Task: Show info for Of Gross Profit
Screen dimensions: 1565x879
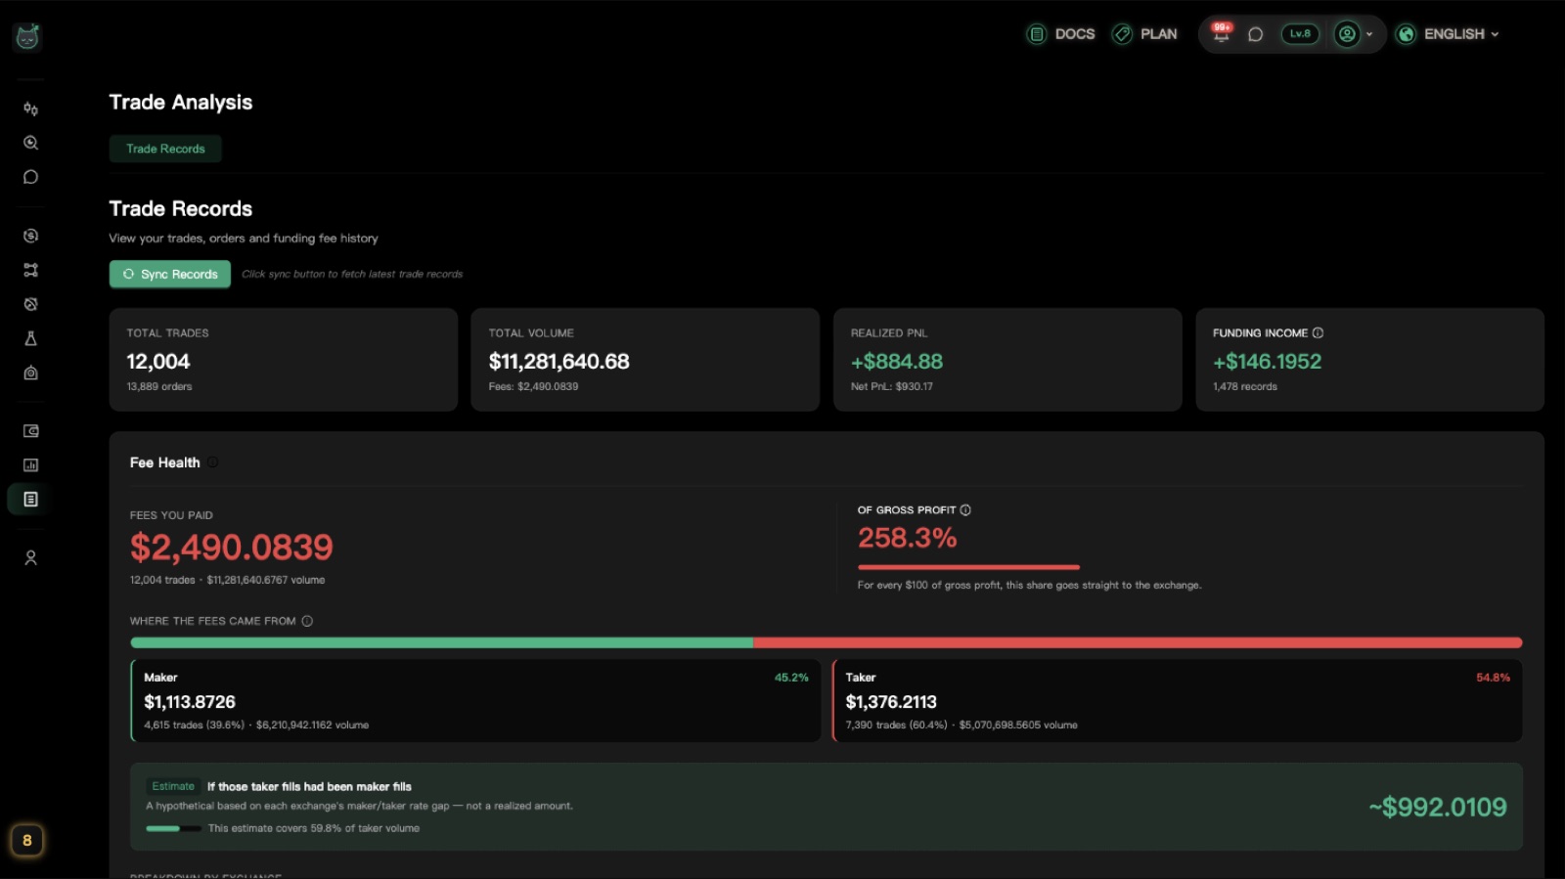Action: [965, 510]
